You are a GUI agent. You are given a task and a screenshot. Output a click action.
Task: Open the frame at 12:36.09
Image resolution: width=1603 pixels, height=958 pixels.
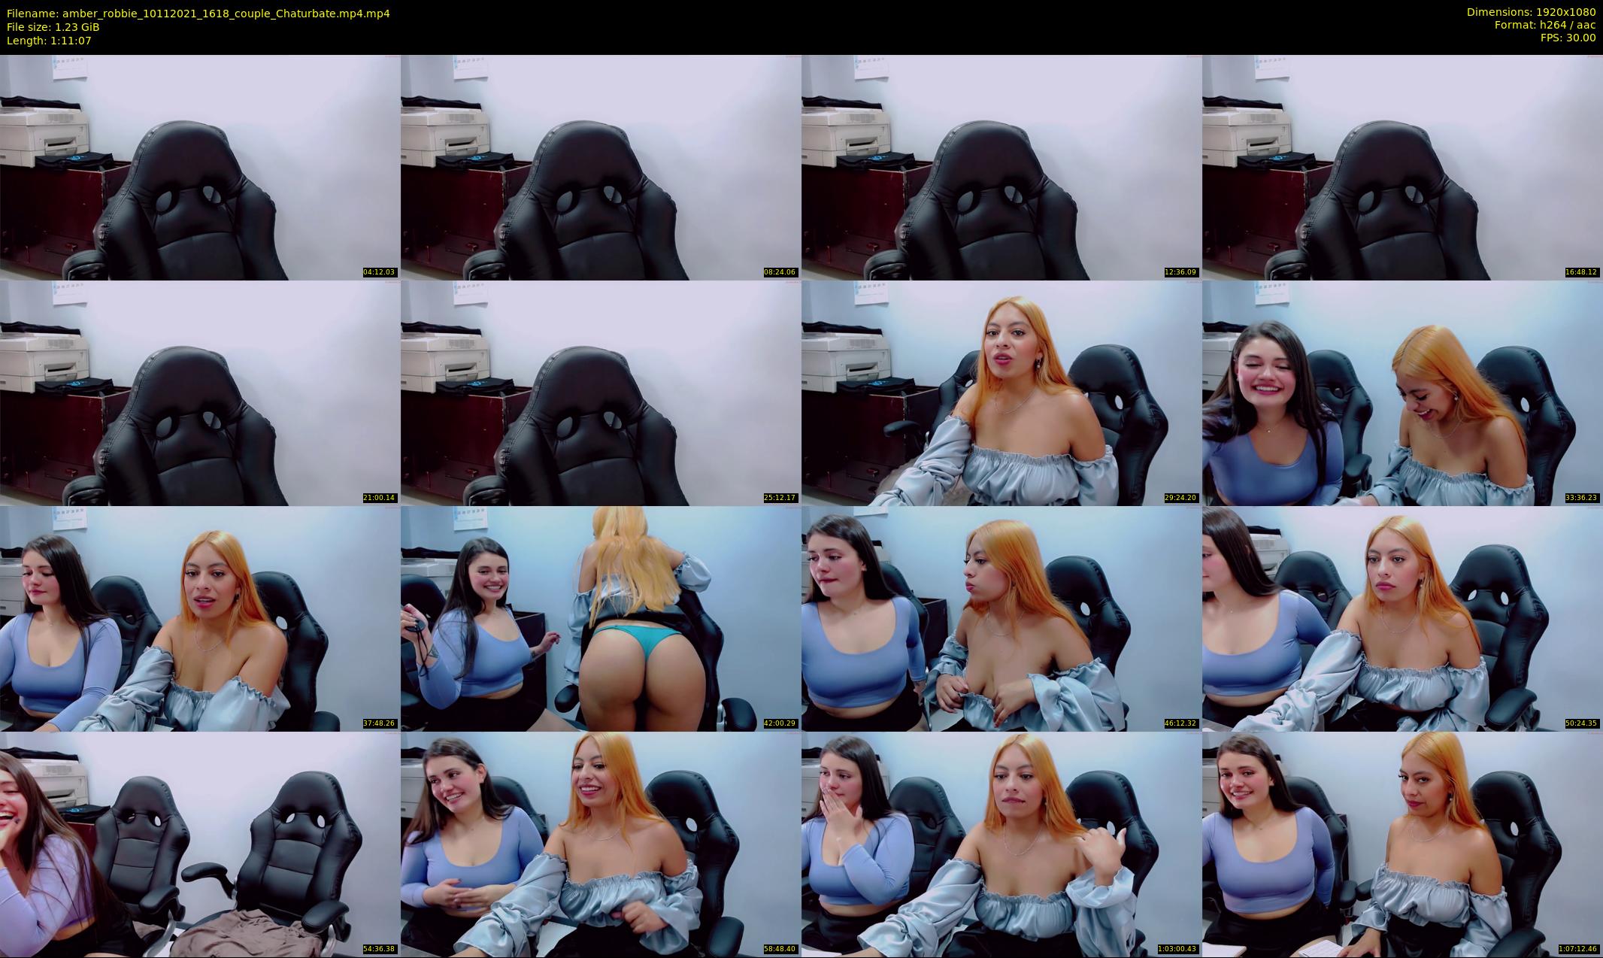[x=1001, y=167]
